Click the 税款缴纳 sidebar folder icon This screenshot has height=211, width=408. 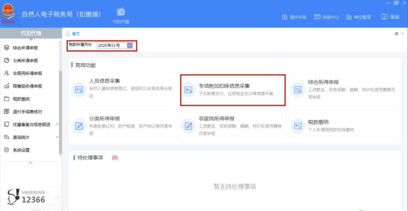coord(7,99)
